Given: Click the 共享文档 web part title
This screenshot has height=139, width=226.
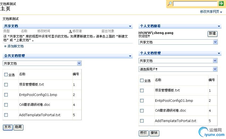Looking at the screenshot, I should [11, 26].
